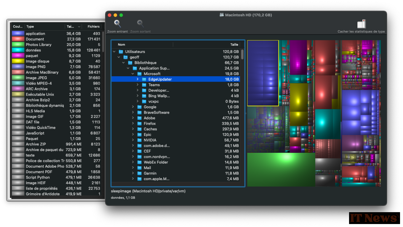The image size is (403, 227).
Task: Click the geoff folder icon
Action: [125, 57]
